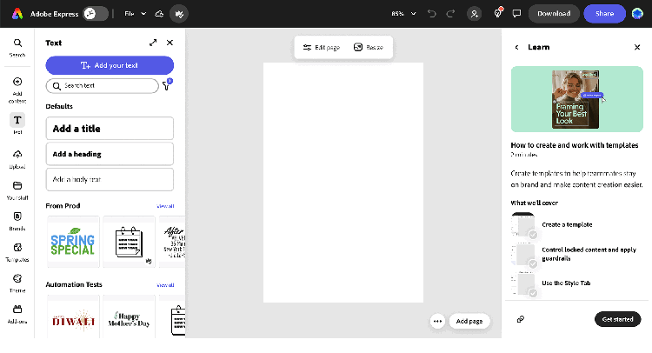This screenshot has width=652, height=353.
Task: Click the Redo arrow icon
Action: pyautogui.click(x=450, y=14)
